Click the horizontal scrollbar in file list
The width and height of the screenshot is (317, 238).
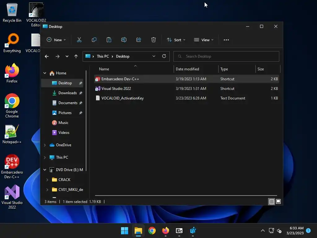pyautogui.click(x=186, y=196)
